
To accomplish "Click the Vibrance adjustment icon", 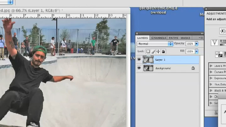I will click(214, 43).
